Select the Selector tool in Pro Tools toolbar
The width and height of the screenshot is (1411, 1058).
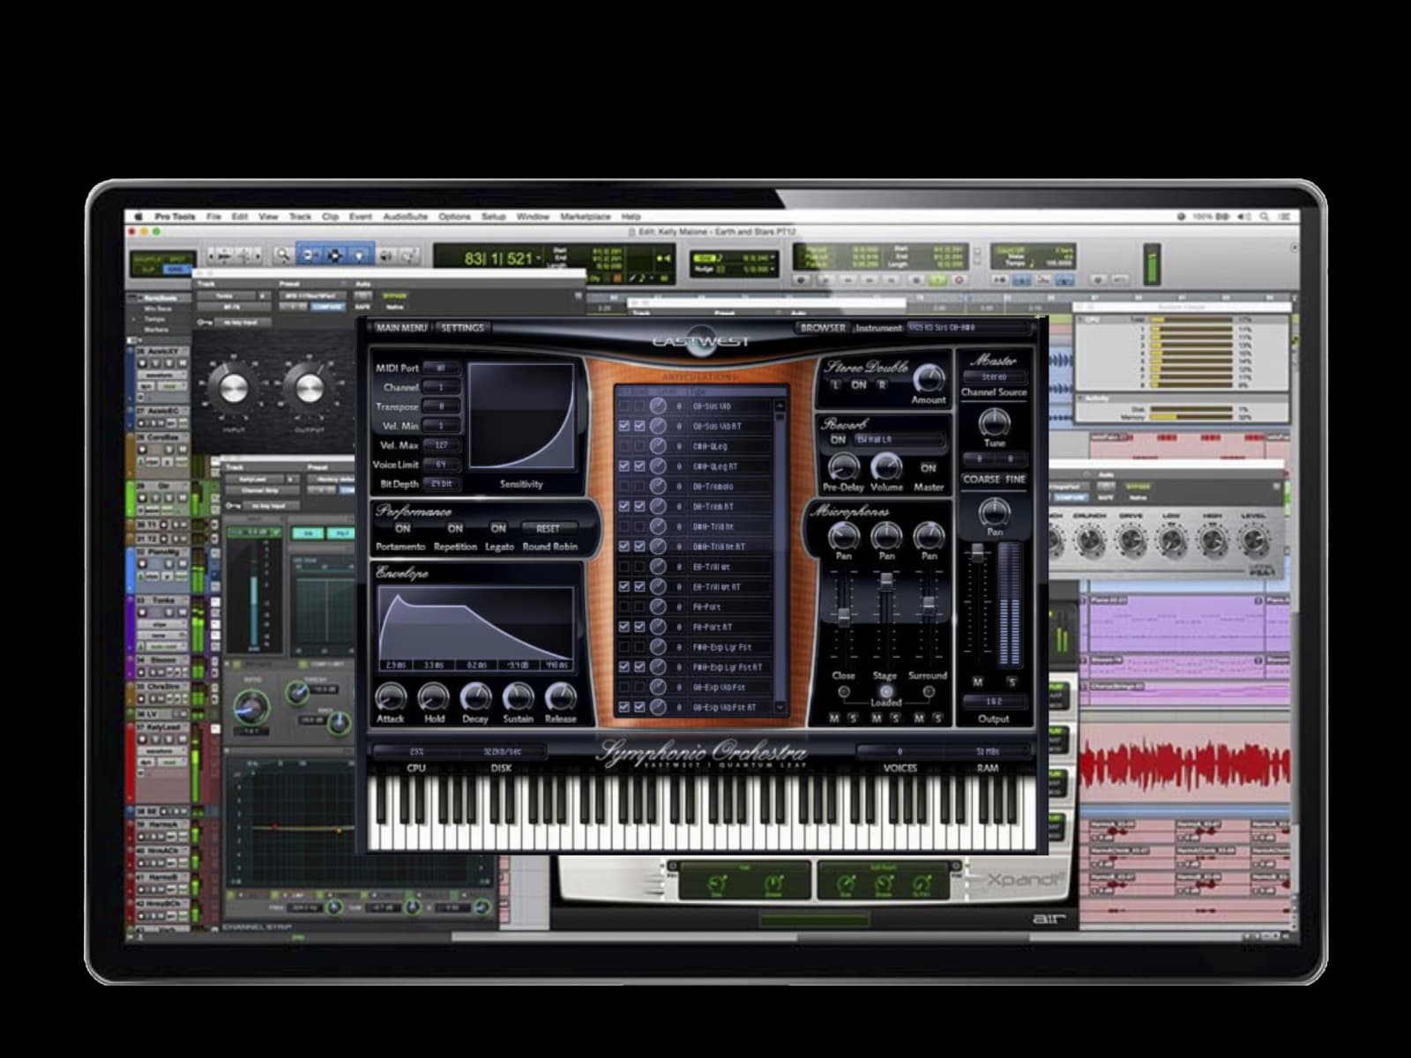click(334, 255)
